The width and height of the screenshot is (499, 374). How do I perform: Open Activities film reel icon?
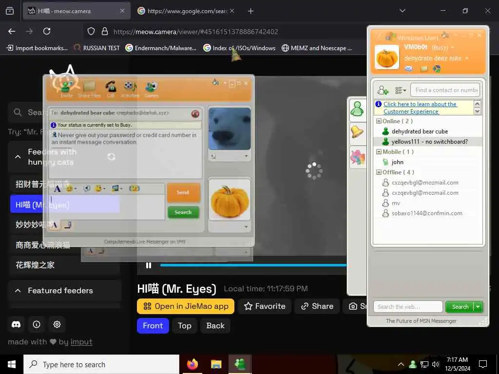coord(130,87)
